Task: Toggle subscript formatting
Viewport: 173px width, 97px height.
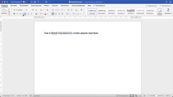Action: pos(28,14)
